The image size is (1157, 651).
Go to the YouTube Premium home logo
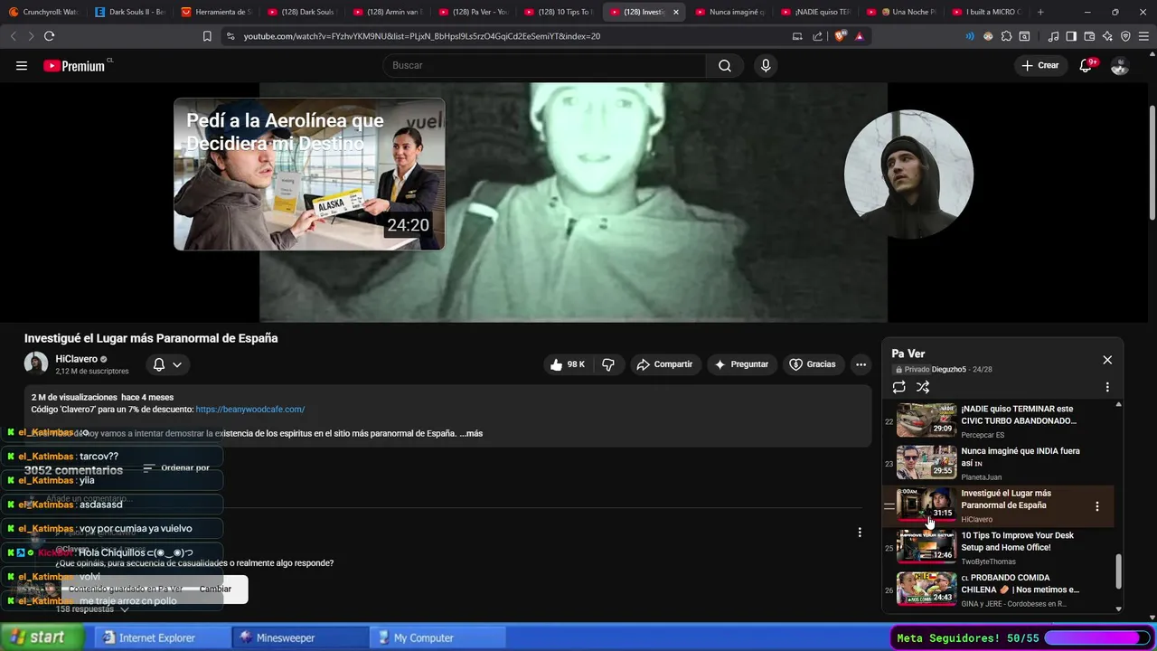click(x=76, y=65)
